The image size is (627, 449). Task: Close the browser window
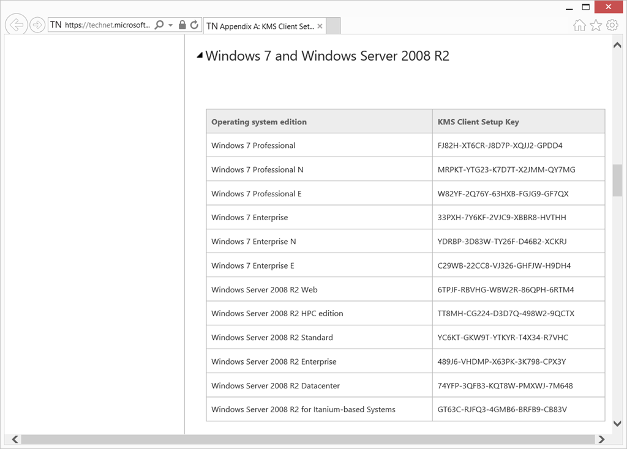pyautogui.click(x=609, y=7)
